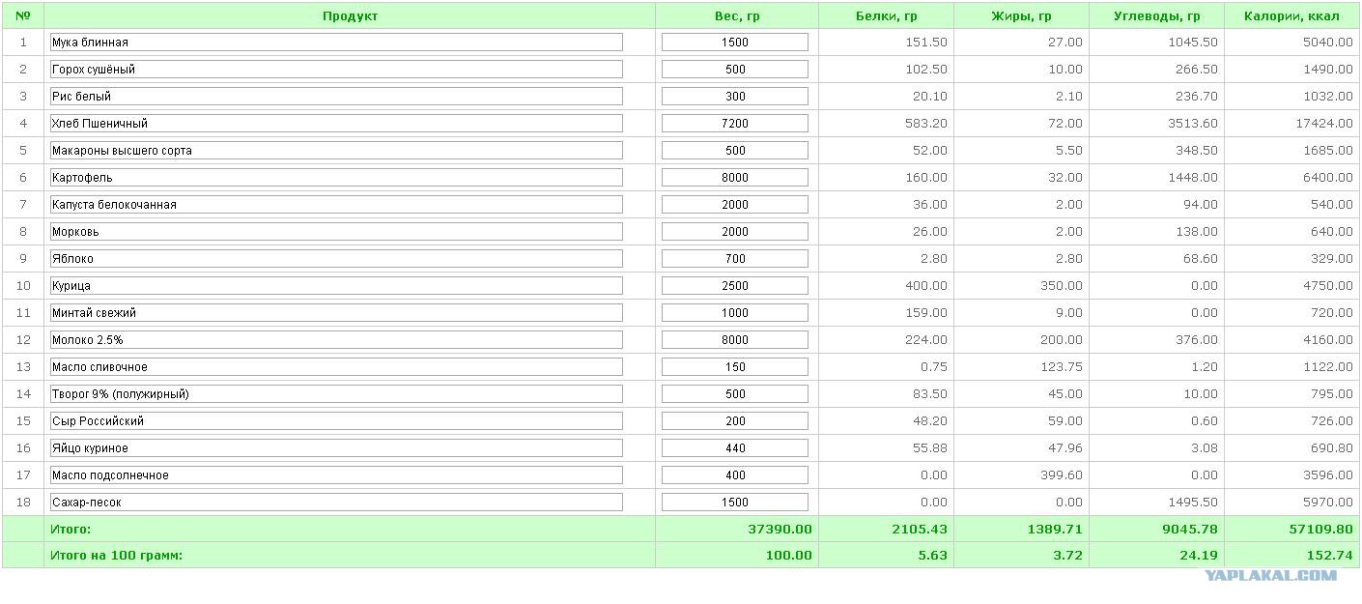This screenshot has width=1362, height=604.
Task: Click total fats value 1389.71
Action: pos(1054,530)
